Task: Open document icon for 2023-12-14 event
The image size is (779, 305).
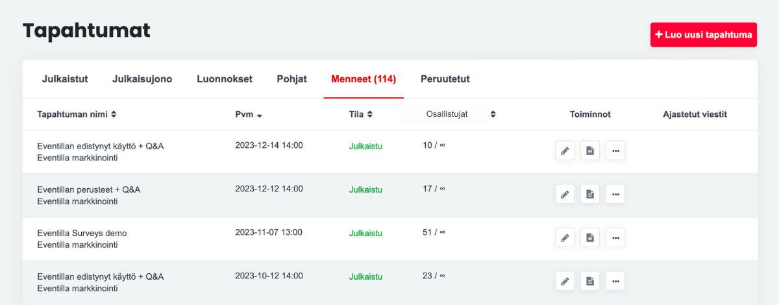Action: pos(590,151)
